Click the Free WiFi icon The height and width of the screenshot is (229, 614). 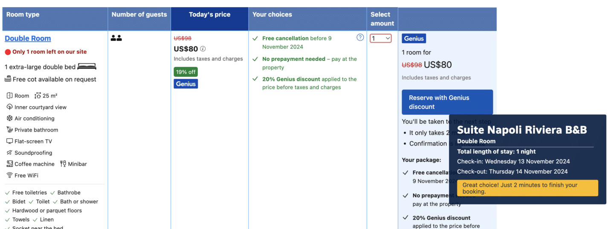10,175
